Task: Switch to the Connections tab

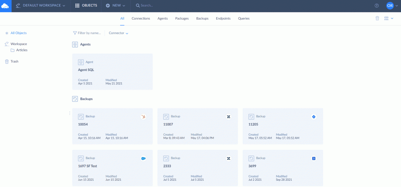Action: [141, 18]
